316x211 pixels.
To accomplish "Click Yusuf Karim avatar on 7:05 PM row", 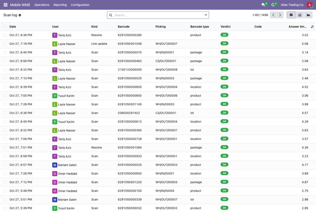I will 55,96.
